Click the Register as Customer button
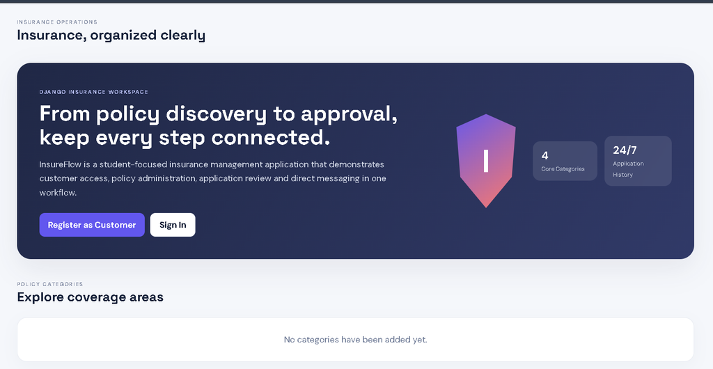 coord(92,225)
